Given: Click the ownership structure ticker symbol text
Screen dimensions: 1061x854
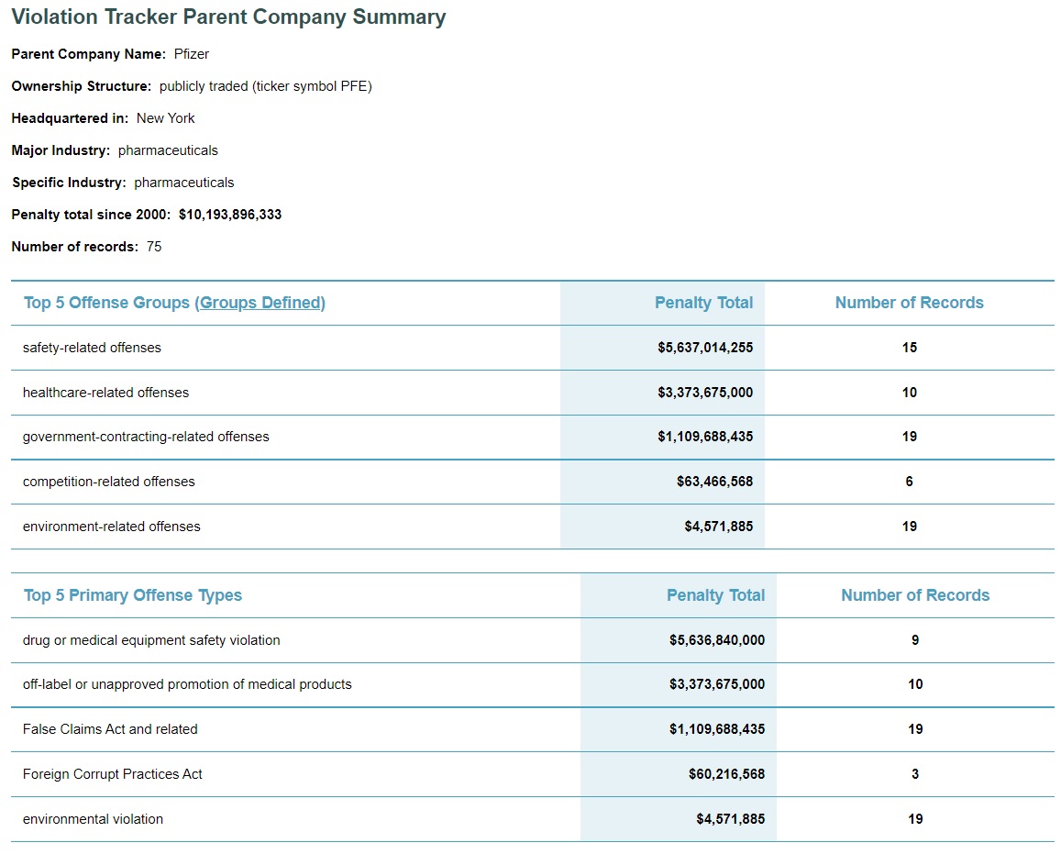Looking at the screenshot, I should tap(266, 86).
